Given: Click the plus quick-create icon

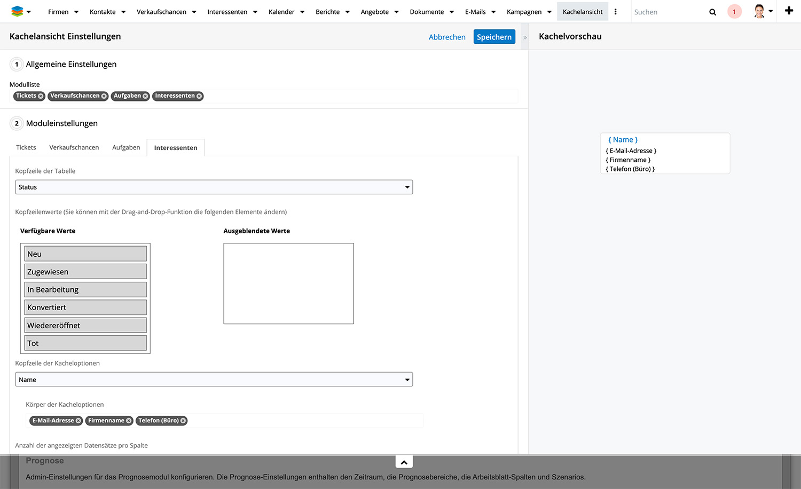Looking at the screenshot, I should coord(789,11).
